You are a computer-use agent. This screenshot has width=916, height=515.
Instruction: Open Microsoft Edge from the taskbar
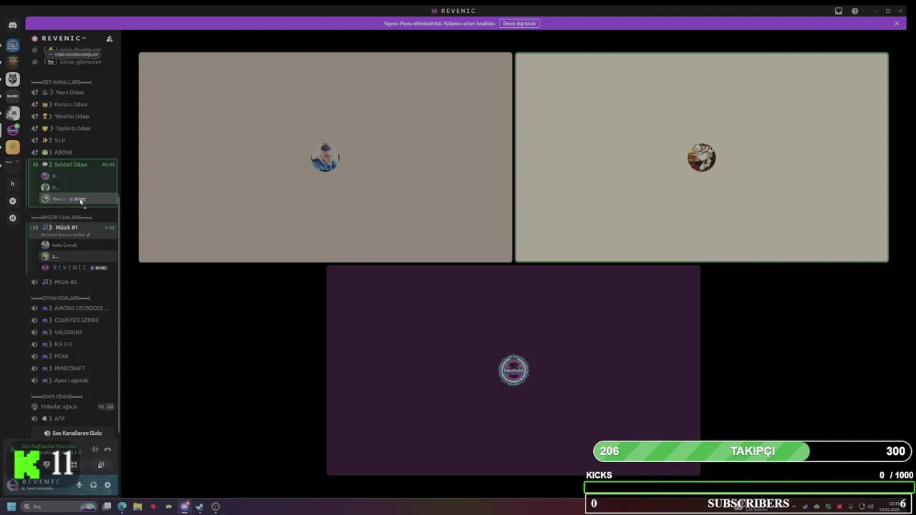(122, 506)
